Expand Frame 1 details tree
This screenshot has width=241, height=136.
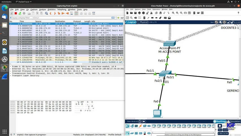pyautogui.click(x=10, y=67)
